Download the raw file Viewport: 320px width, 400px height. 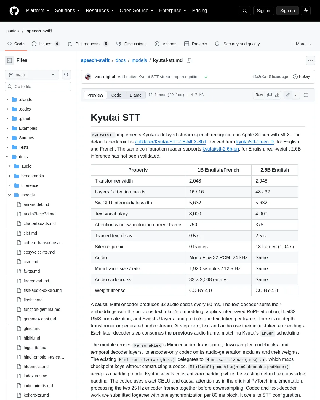277,95
